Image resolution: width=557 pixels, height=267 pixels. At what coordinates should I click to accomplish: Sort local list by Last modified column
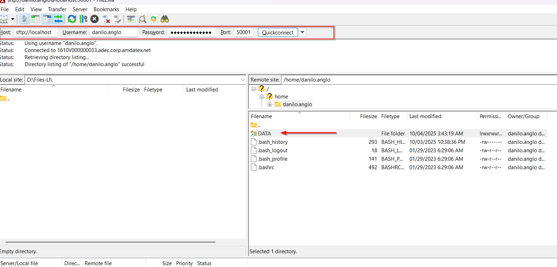pos(215,89)
